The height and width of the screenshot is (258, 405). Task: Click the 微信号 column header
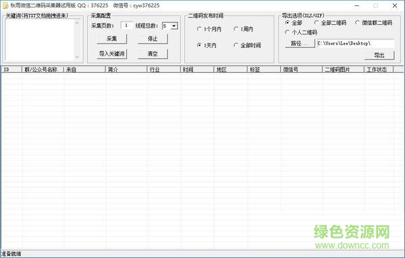pos(302,70)
